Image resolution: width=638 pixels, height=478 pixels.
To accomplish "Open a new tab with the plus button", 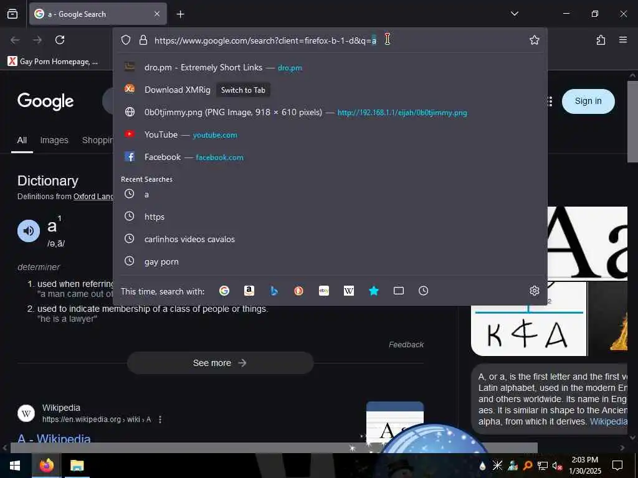I will [x=180, y=14].
